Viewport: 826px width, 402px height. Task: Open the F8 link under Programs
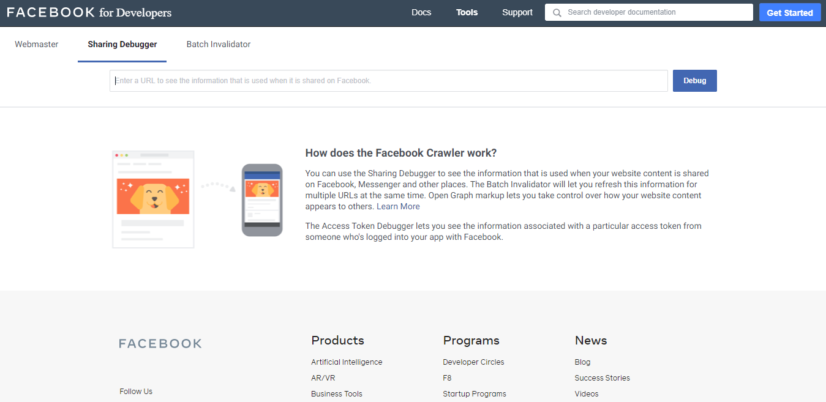pyautogui.click(x=447, y=378)
